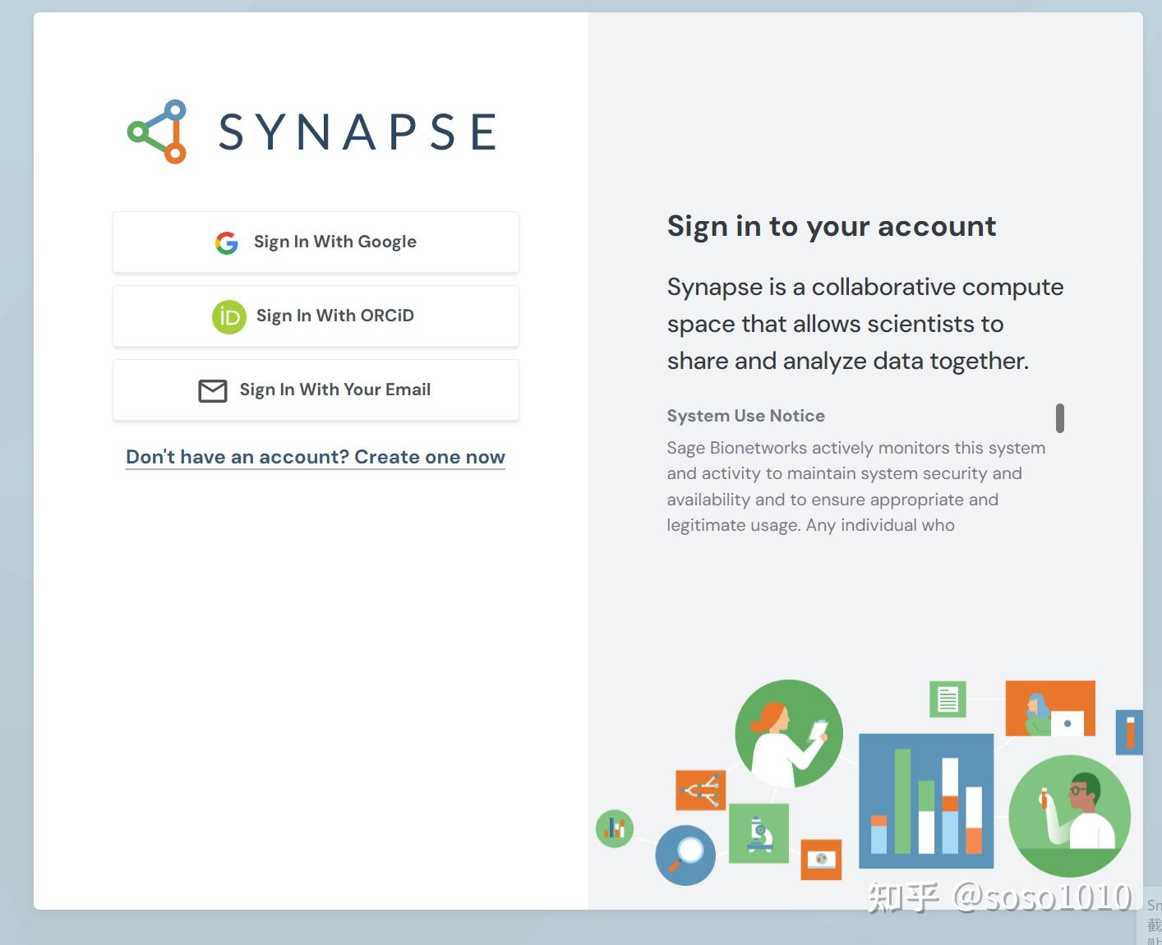Image resolution: width=1162 pixels, height=945 pixels.
Task: Click the Google G icon
Action: [227, 242]
